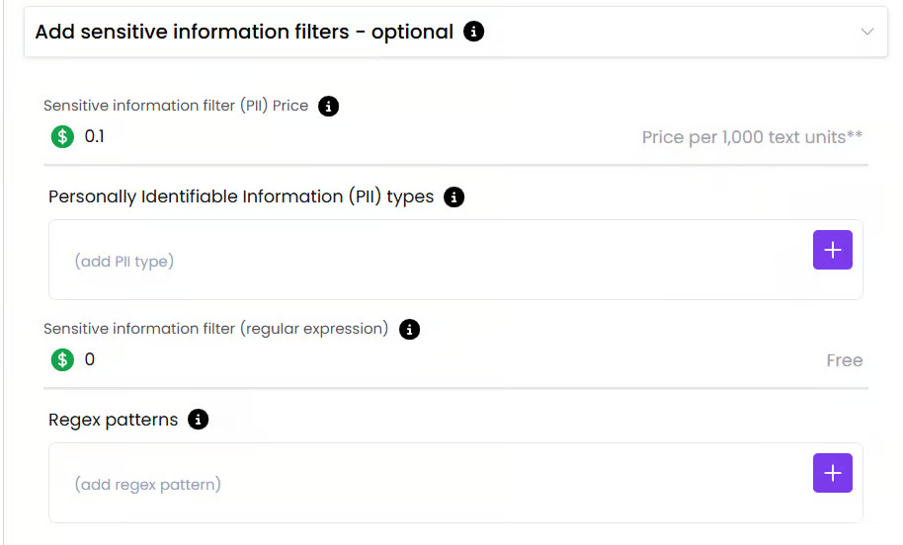Click the "add PII type" input box
This screenshot has width=903, height=545.
425,261
